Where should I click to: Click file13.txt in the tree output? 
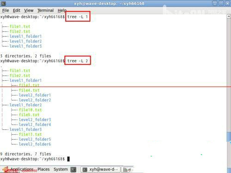(x=30, y=134)
